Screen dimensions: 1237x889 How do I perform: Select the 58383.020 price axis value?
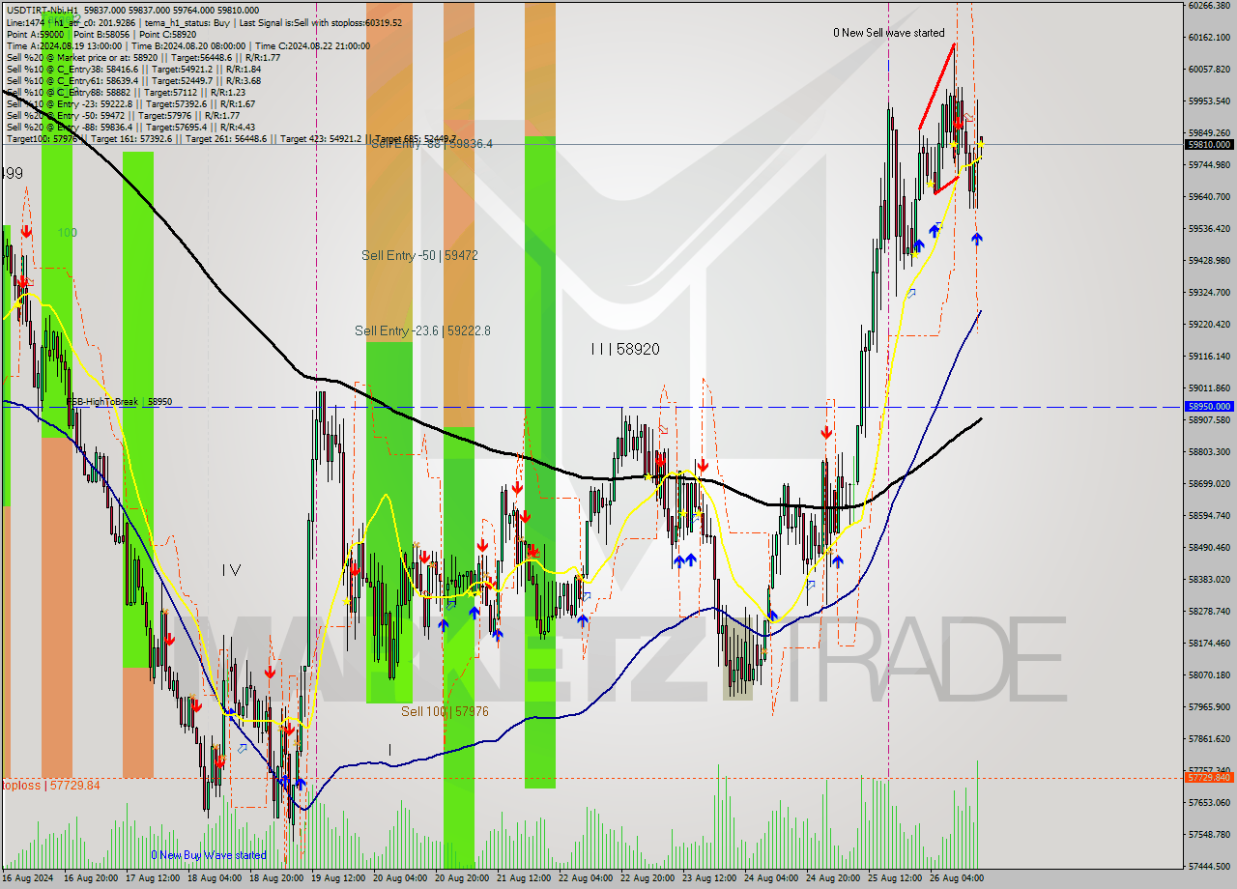coord(1209,579)
